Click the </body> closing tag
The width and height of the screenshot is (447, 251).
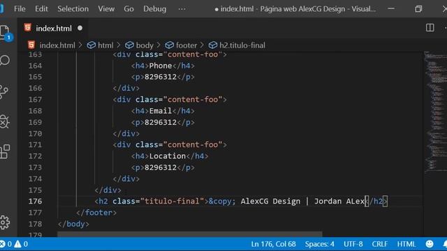pyautogui.click(x=73, y=224)
